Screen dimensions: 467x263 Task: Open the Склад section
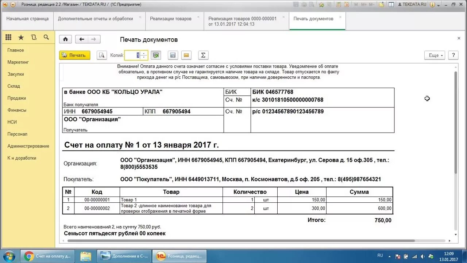point(14,86)
